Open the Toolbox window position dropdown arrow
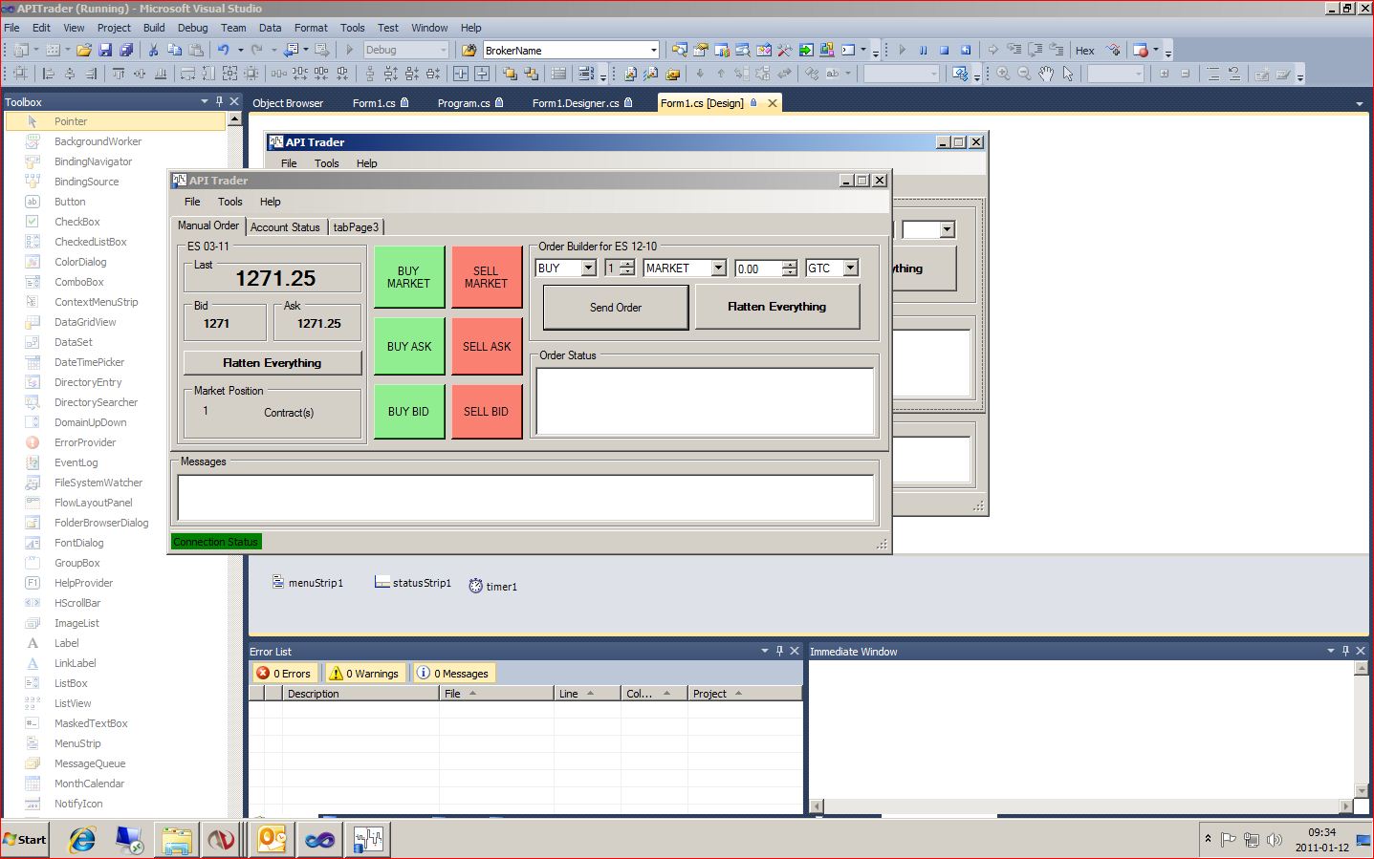 (204, 101)
